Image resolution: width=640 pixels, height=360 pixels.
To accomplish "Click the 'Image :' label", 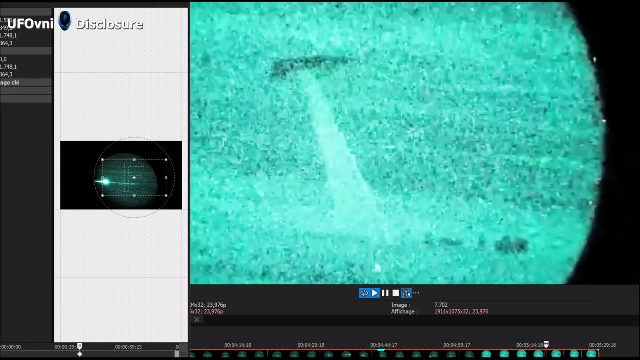I will [x=401, y=305].
